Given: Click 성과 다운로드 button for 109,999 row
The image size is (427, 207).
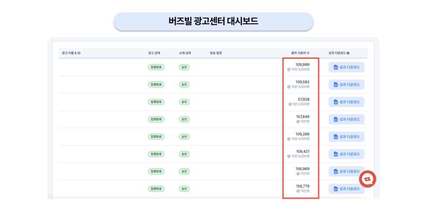Looking at the screenshot, I should [347, 67].
